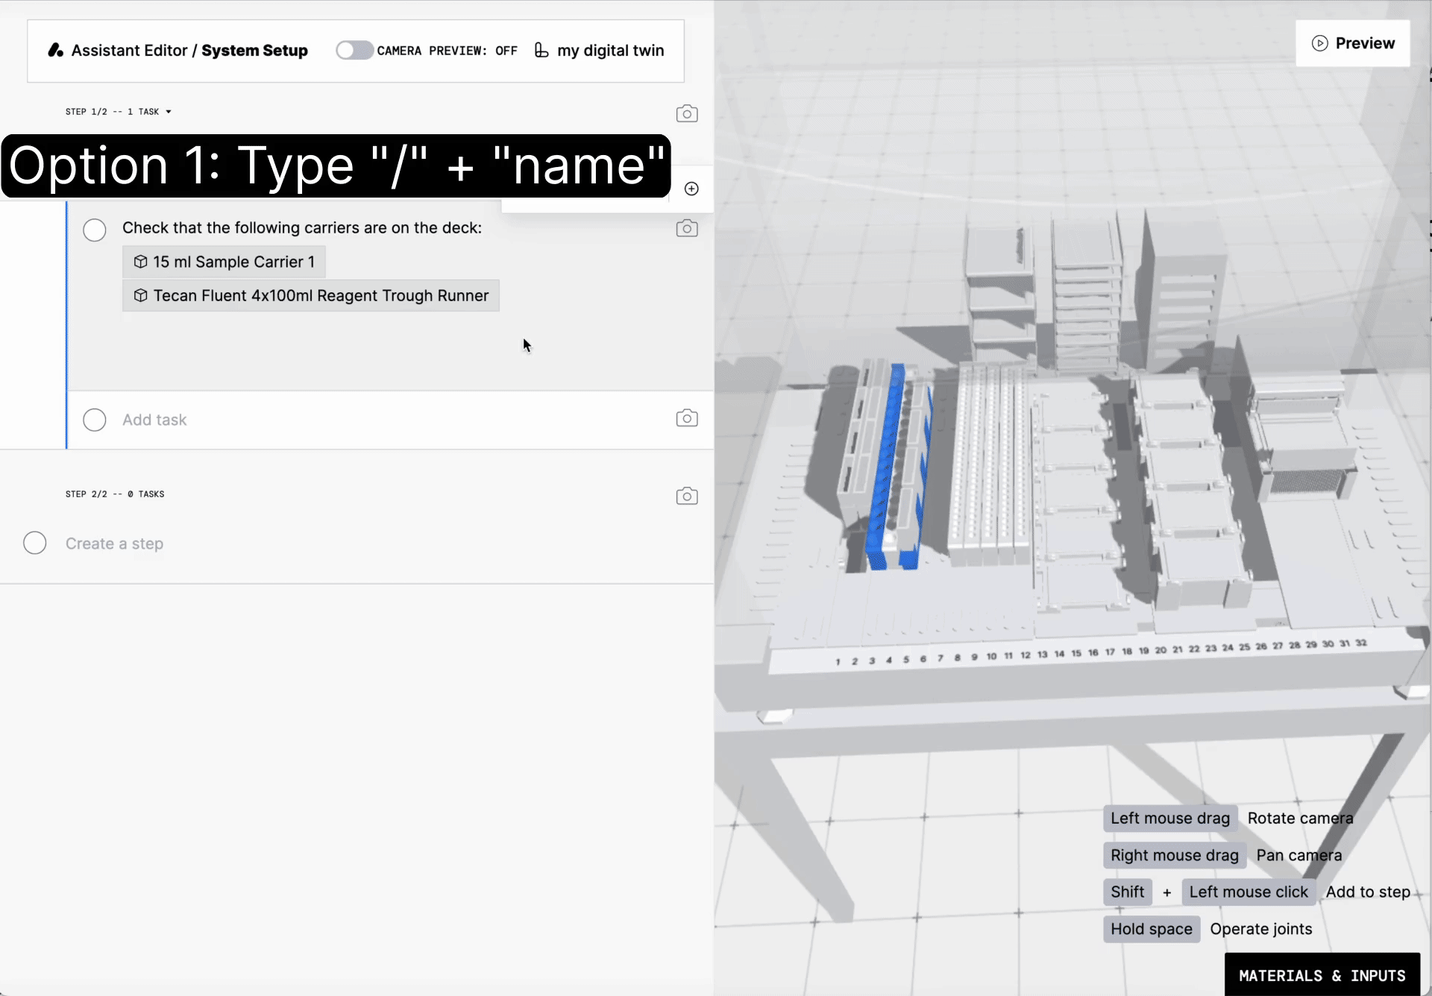Select the camera icon on carrier check task
This screenshot has width=1432, height=996.
tap(687, 227)
